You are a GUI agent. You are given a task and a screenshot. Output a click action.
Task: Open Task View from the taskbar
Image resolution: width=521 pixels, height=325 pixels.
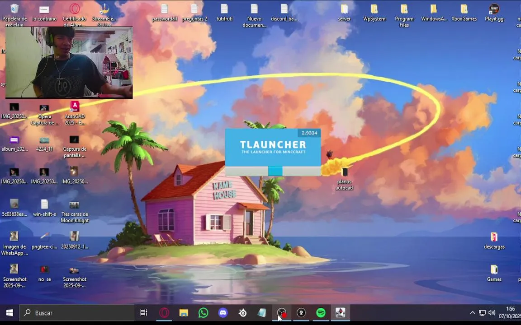click(143, 313)
